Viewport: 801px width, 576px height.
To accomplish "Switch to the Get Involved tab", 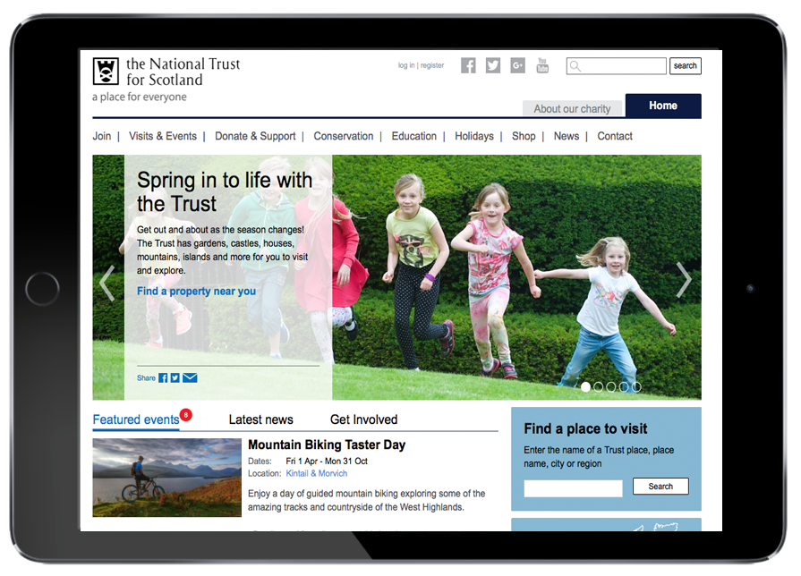I will coord(363,419).
